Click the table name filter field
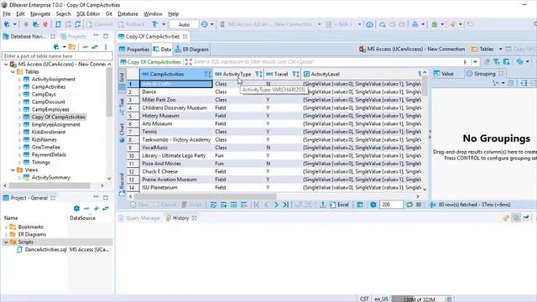 click(57, 56)
